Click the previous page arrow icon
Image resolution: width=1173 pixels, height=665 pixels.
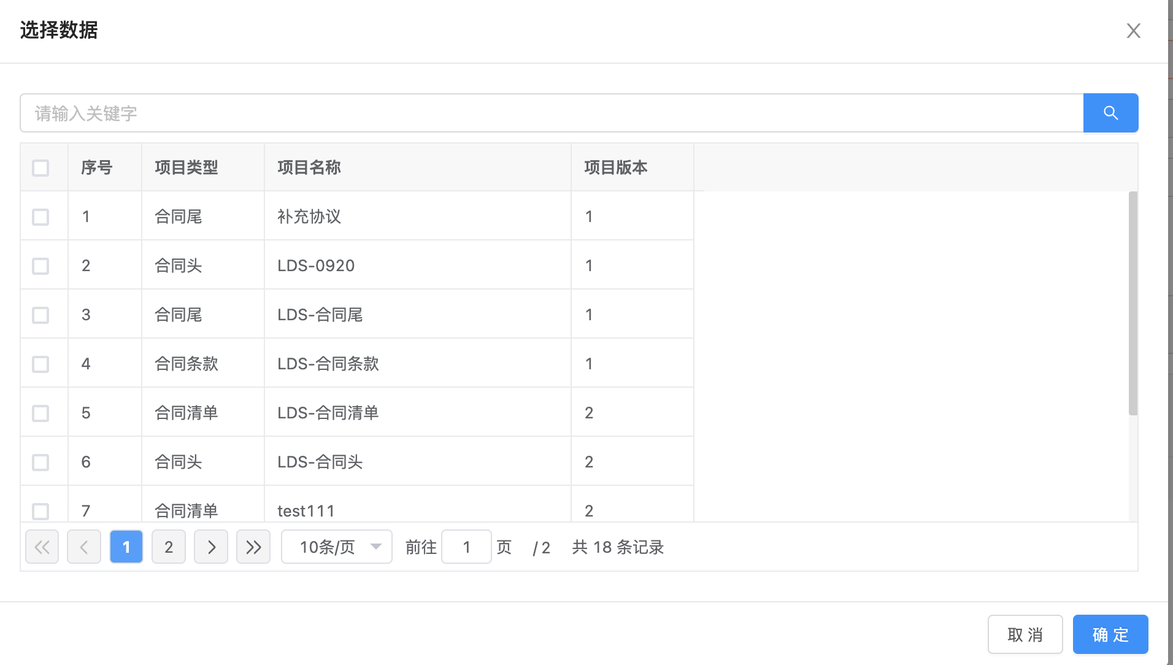[x=84, y=547]
